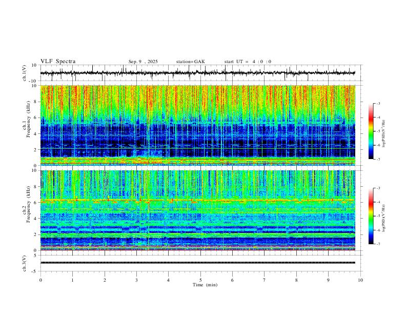Click the ch.2 "Frequency (kHz)" axis label
This screenshot has width=406, height=314.
point(28,205)
